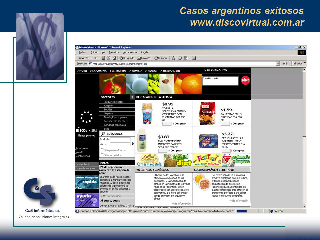Click the Windows logo throbber in IE

tap(302, 52)
